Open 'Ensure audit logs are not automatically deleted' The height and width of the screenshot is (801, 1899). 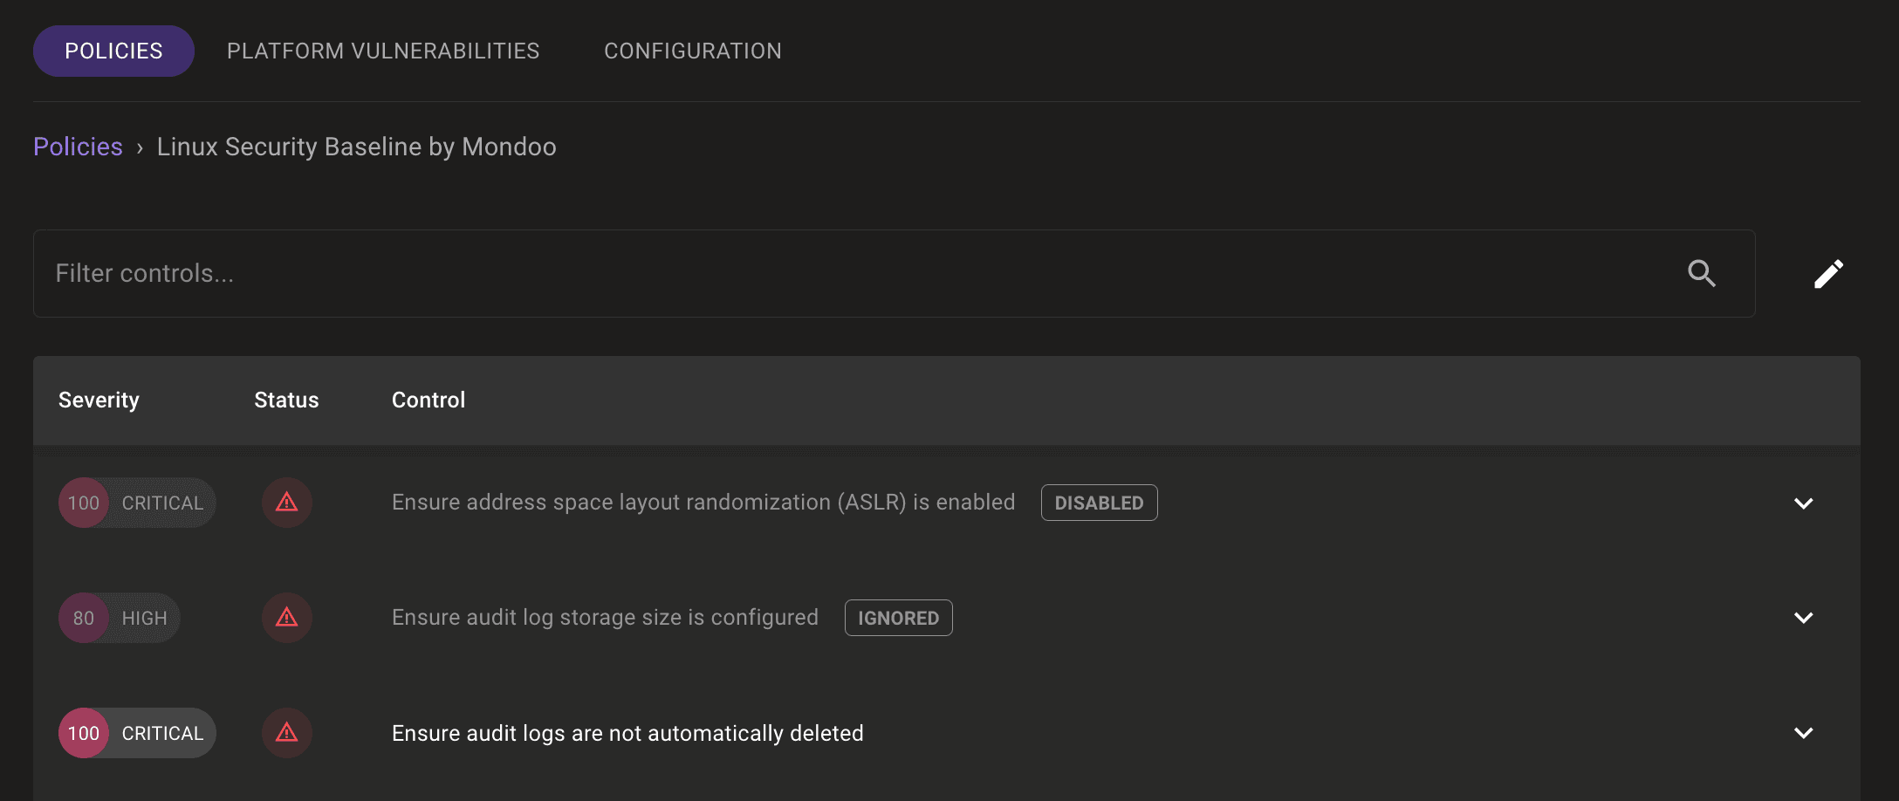coord(627,733)
